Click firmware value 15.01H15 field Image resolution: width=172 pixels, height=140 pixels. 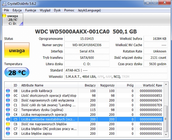click(87, 39)
